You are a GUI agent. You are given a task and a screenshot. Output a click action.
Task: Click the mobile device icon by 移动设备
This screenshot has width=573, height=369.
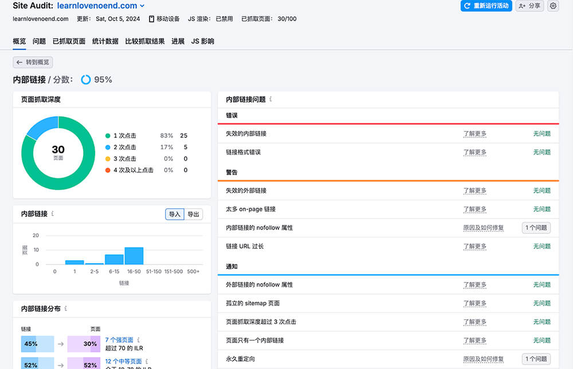tap(151, 19)
